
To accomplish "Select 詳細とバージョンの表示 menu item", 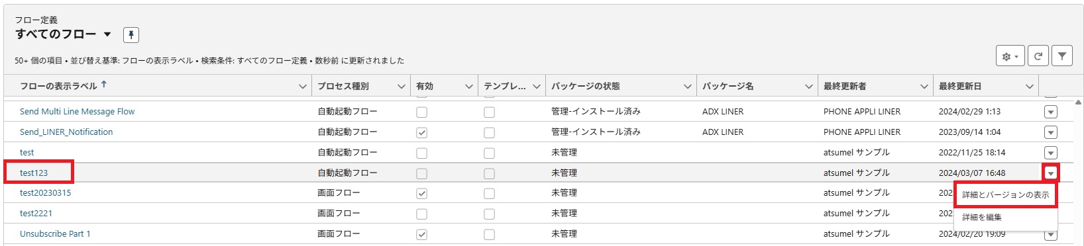I will coord(1005,195).
